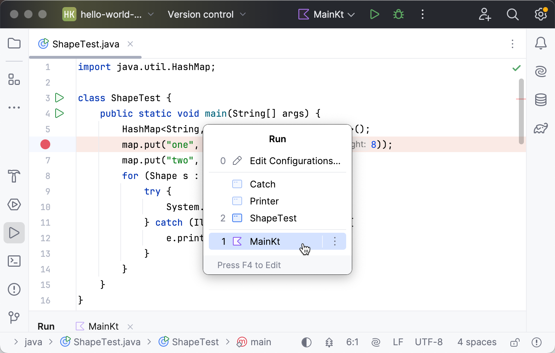The height and width of the screenshot is (353, 555).
Task: Change line separator LF in status bar
Action: coord(398,342)
